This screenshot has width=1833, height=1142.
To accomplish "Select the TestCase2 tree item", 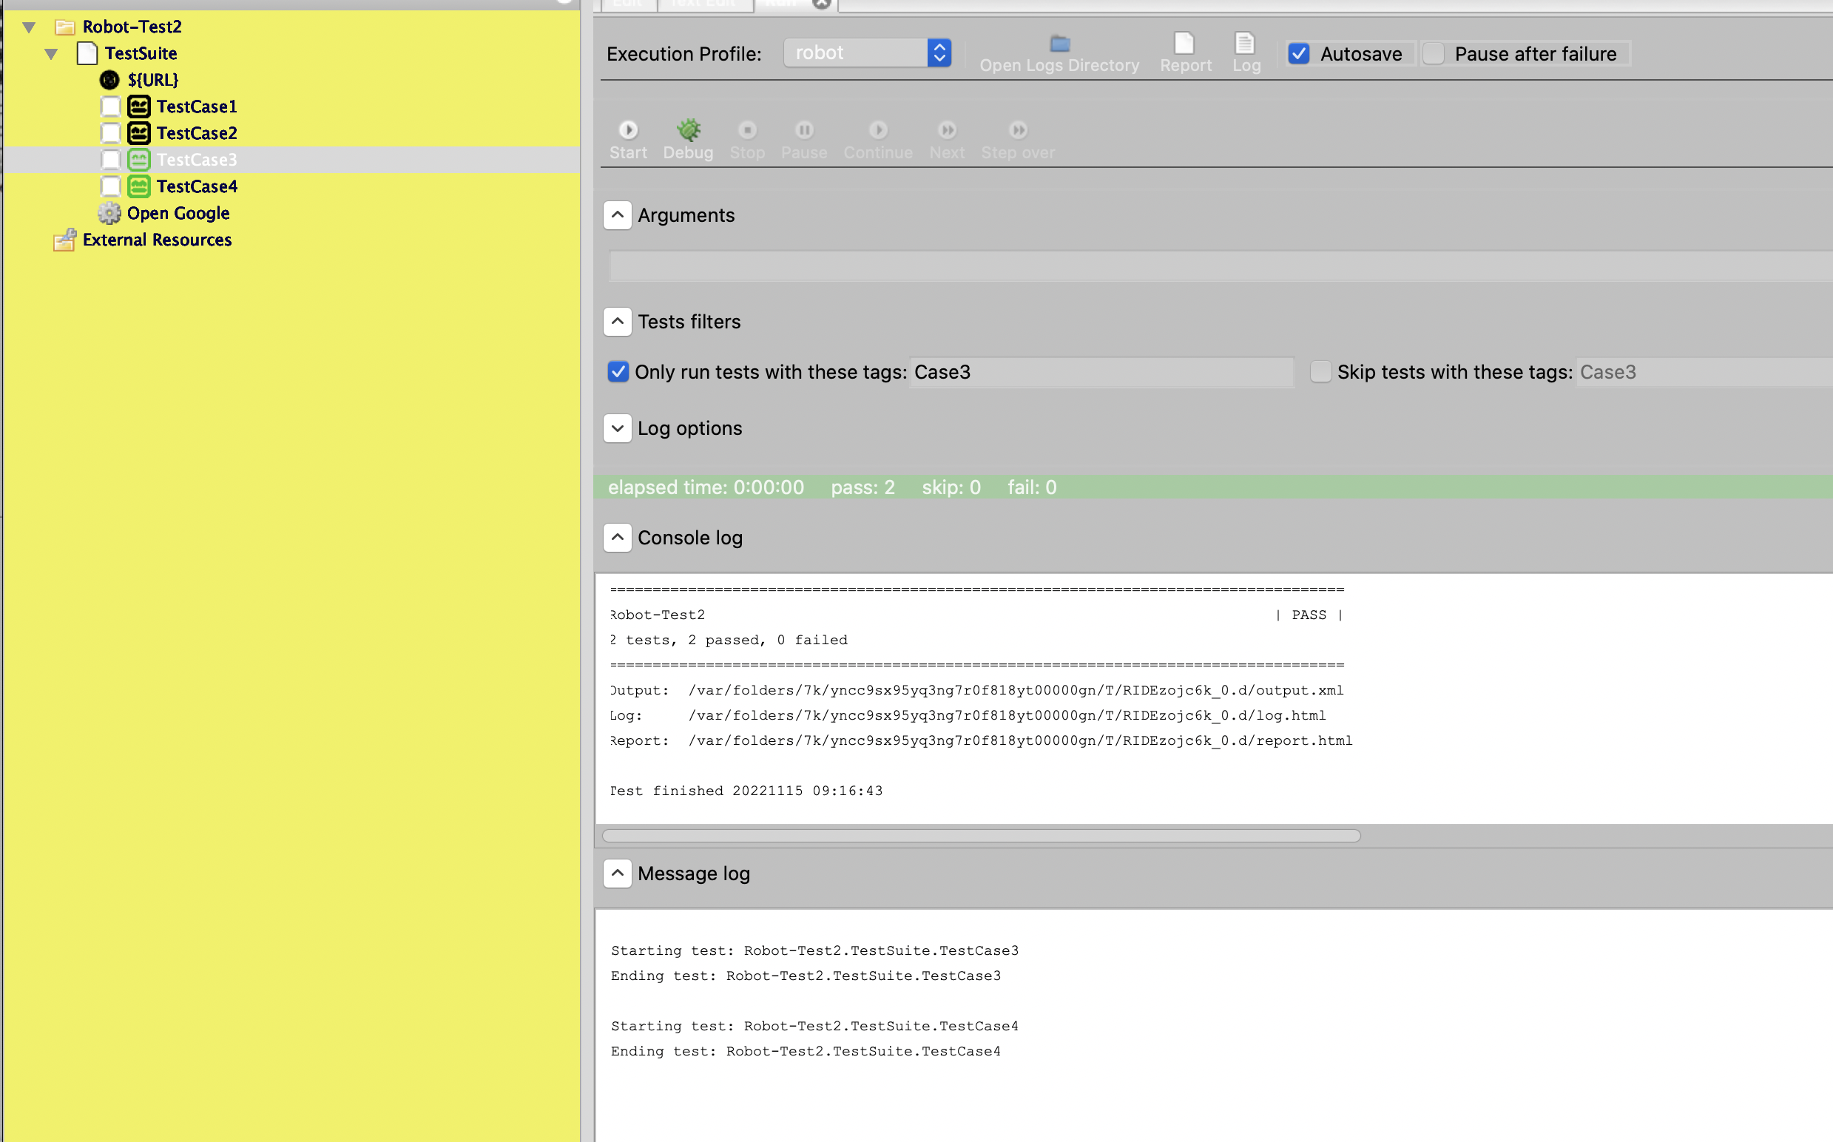I will point(196,133).
